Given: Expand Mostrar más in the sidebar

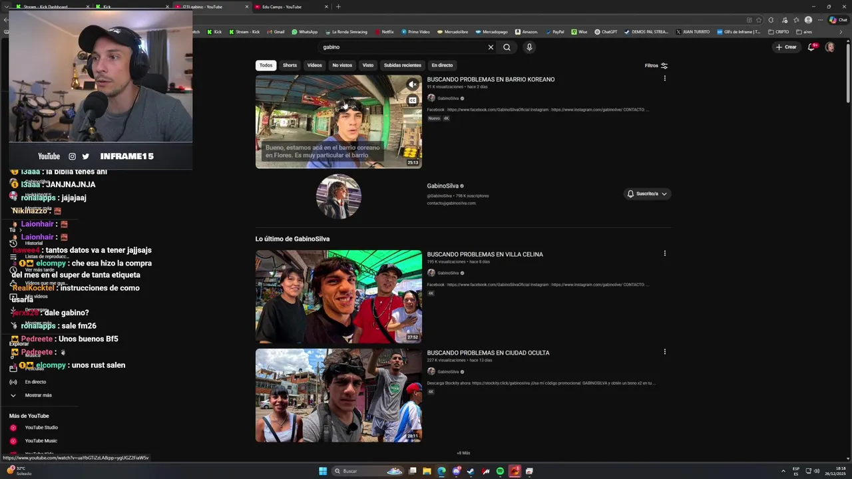Looking at the screenshot, I should pyautogui.click(x=31, y=395).
